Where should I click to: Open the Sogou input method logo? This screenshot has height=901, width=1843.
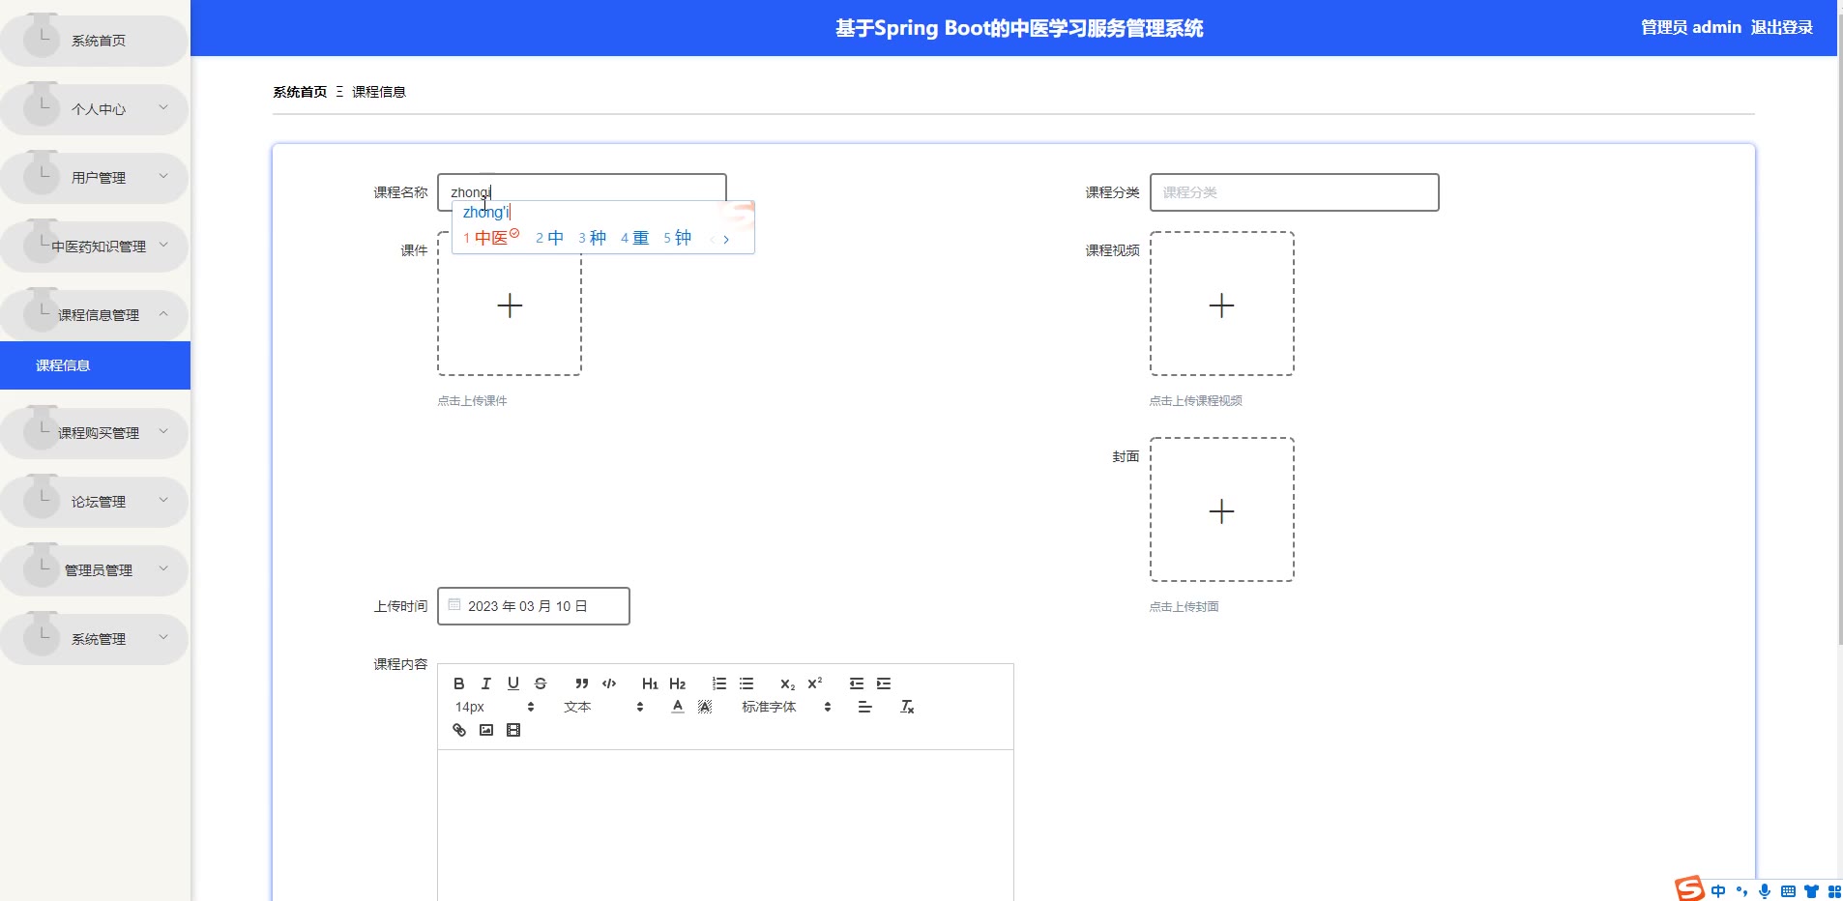click(x=1689, y=888)
